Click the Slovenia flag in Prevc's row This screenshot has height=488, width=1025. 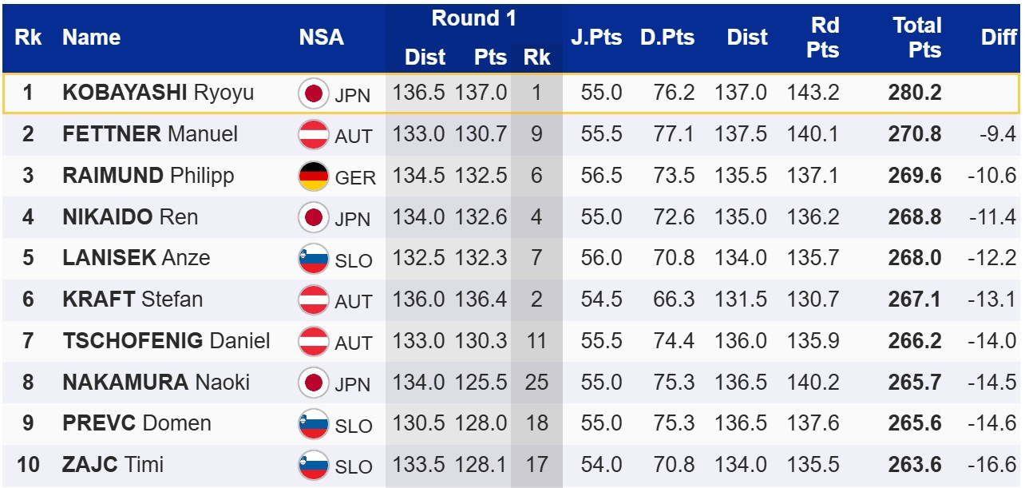click(x=314, y=424)
